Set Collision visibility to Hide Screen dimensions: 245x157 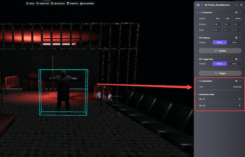234,42
